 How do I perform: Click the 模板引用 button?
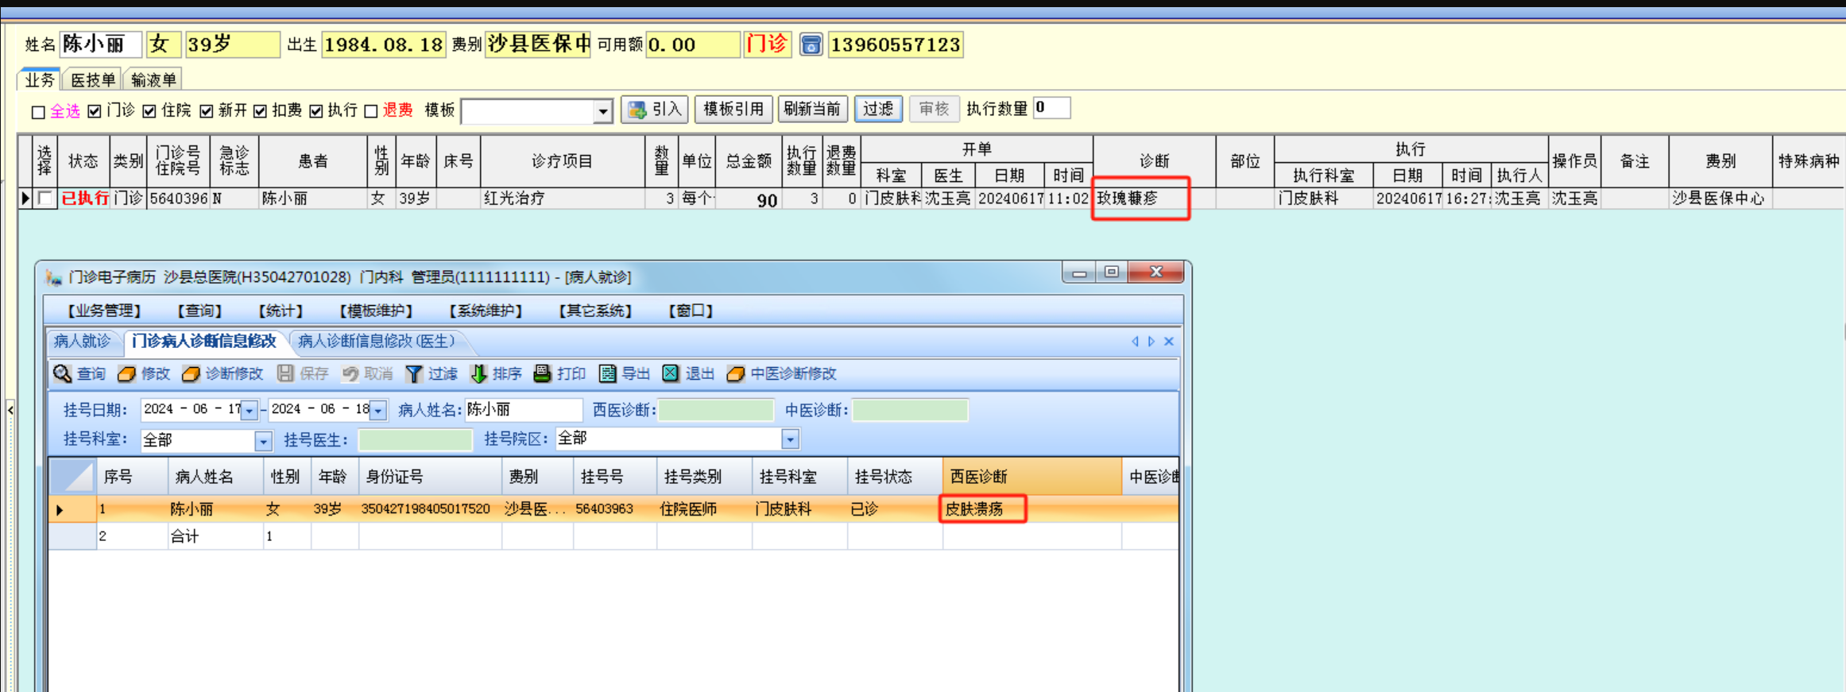(x=733, y=109)
